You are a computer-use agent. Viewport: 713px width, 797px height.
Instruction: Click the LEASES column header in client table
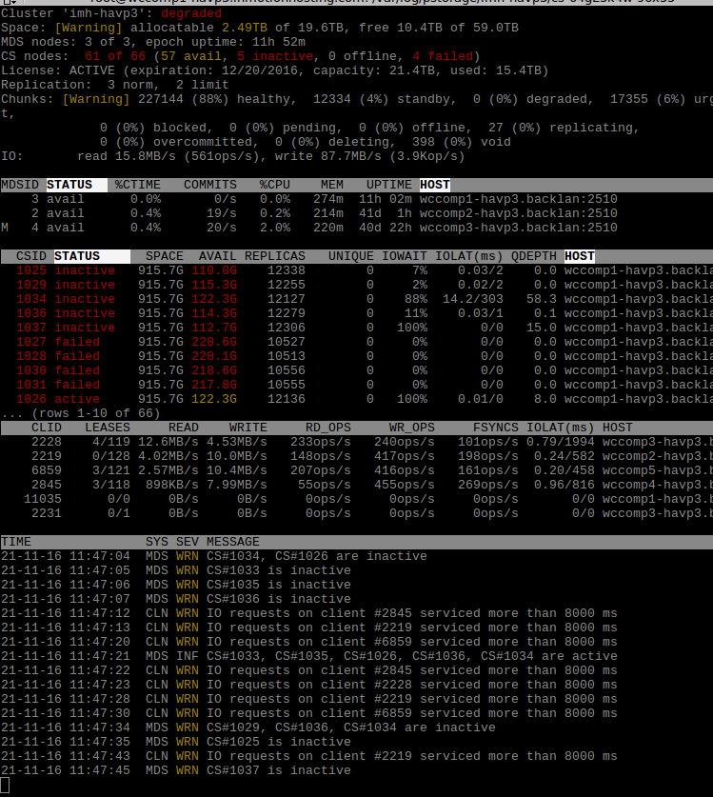[108, 428]
